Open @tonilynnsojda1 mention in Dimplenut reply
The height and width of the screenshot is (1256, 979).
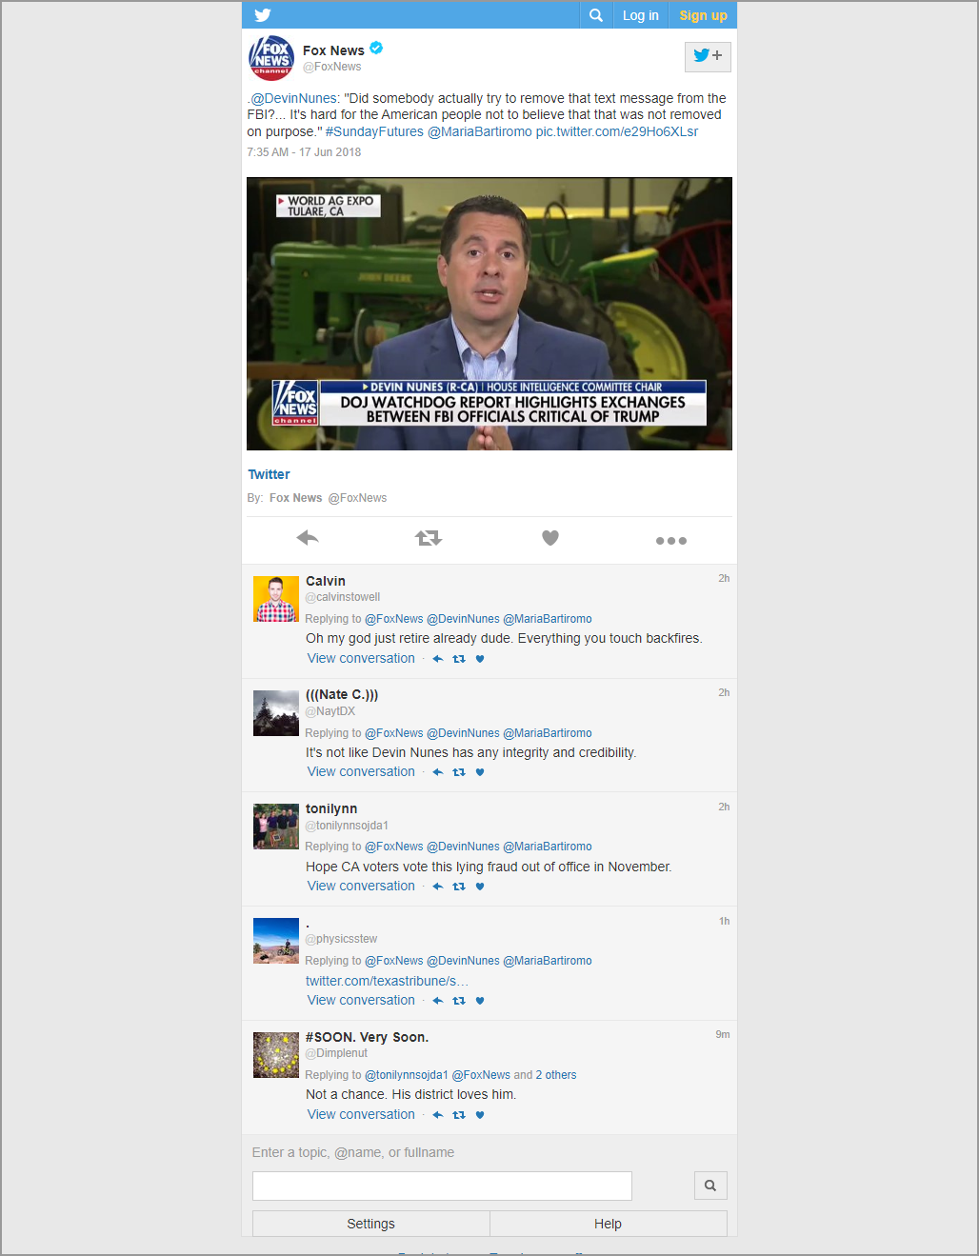[x=407, y=1075]
